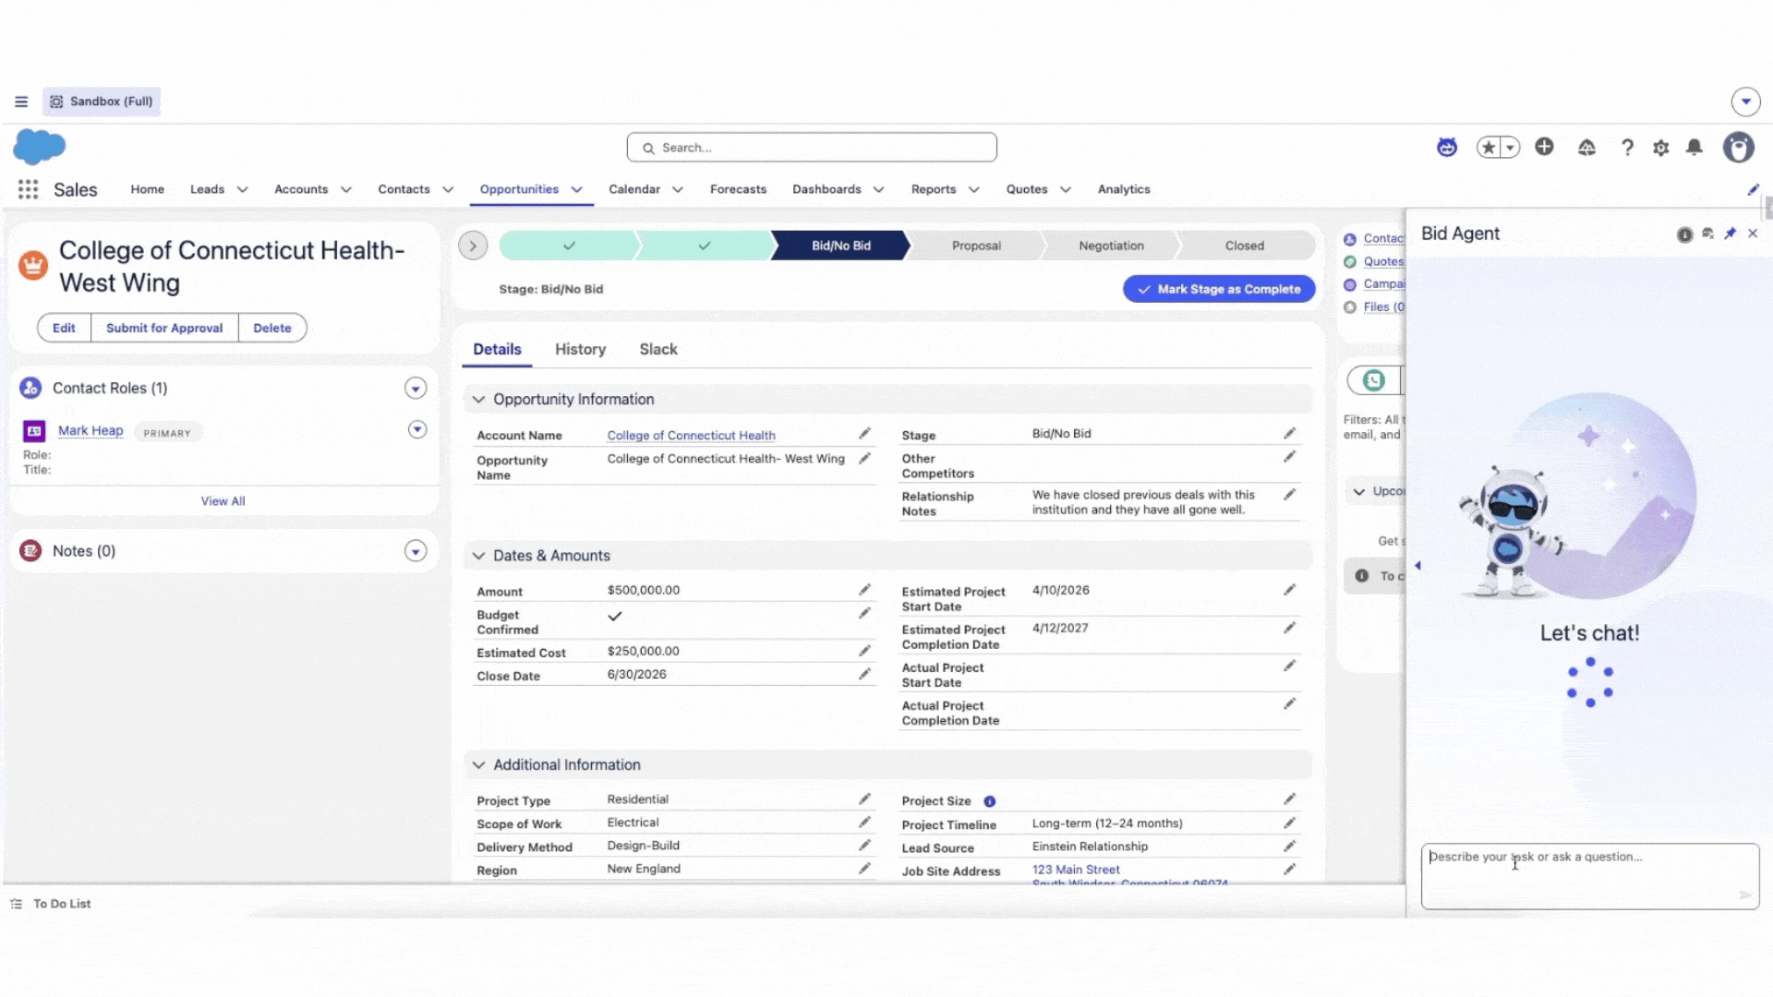Open the Einstein agent icon in header
This screenshot has width=1773, height=997.
pyautogui.click(x=1447, y=147)
